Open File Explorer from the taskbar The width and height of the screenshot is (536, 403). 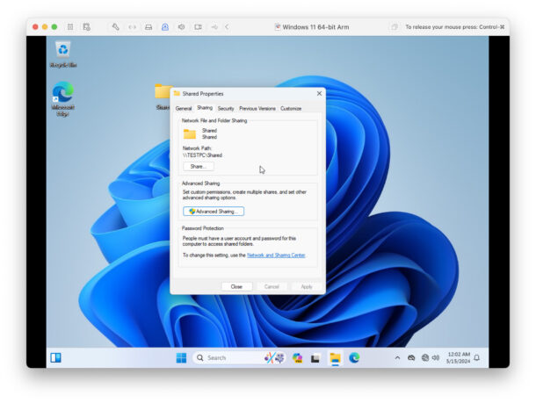(335, 357)
